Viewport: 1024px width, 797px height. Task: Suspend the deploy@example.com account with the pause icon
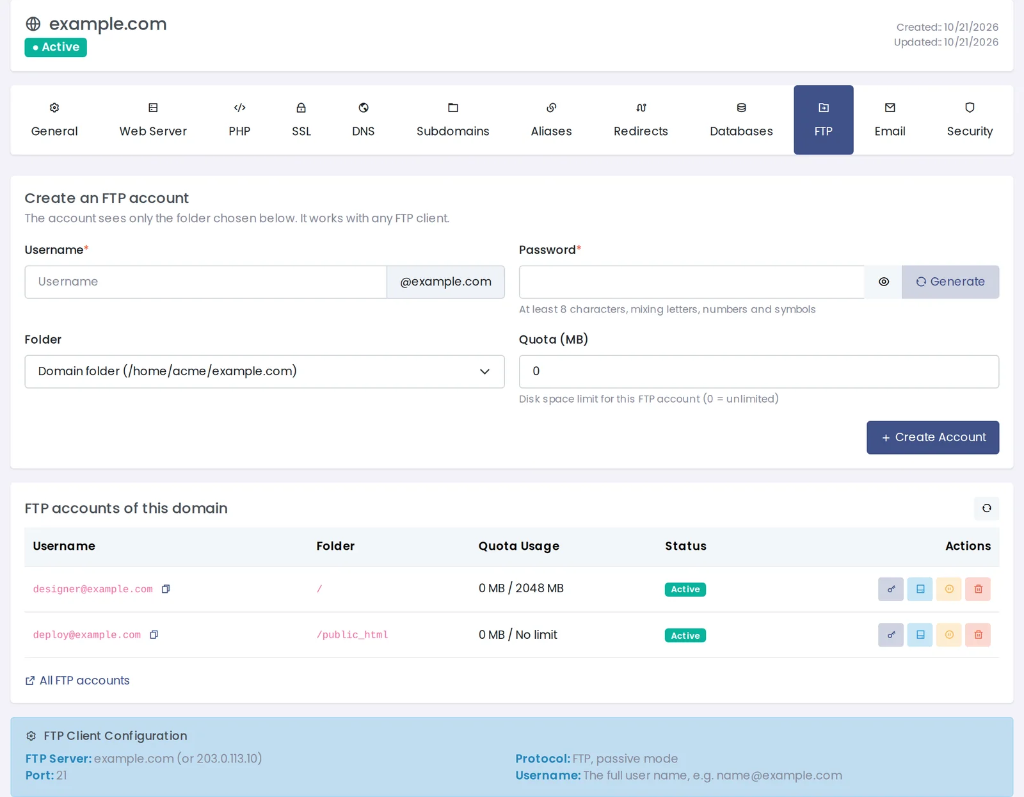click(949, 635)
